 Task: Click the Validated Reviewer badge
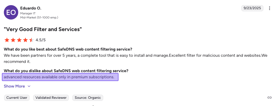(x=51, y=98)
